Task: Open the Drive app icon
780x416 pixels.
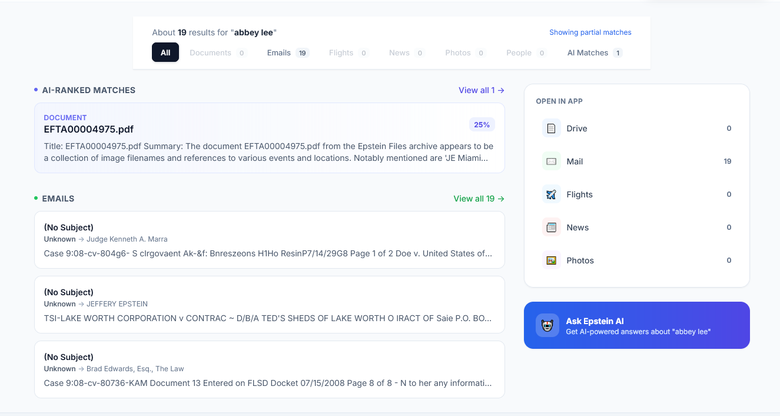Action: (x=551, y=128)
